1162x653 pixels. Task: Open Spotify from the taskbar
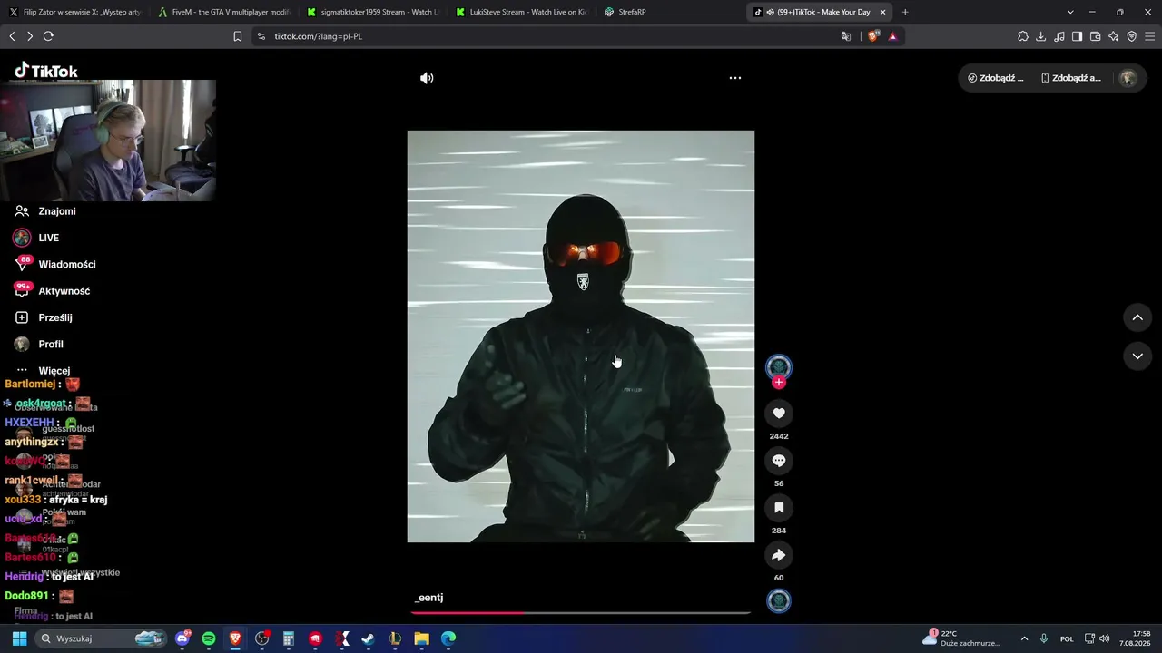point(209,638)
